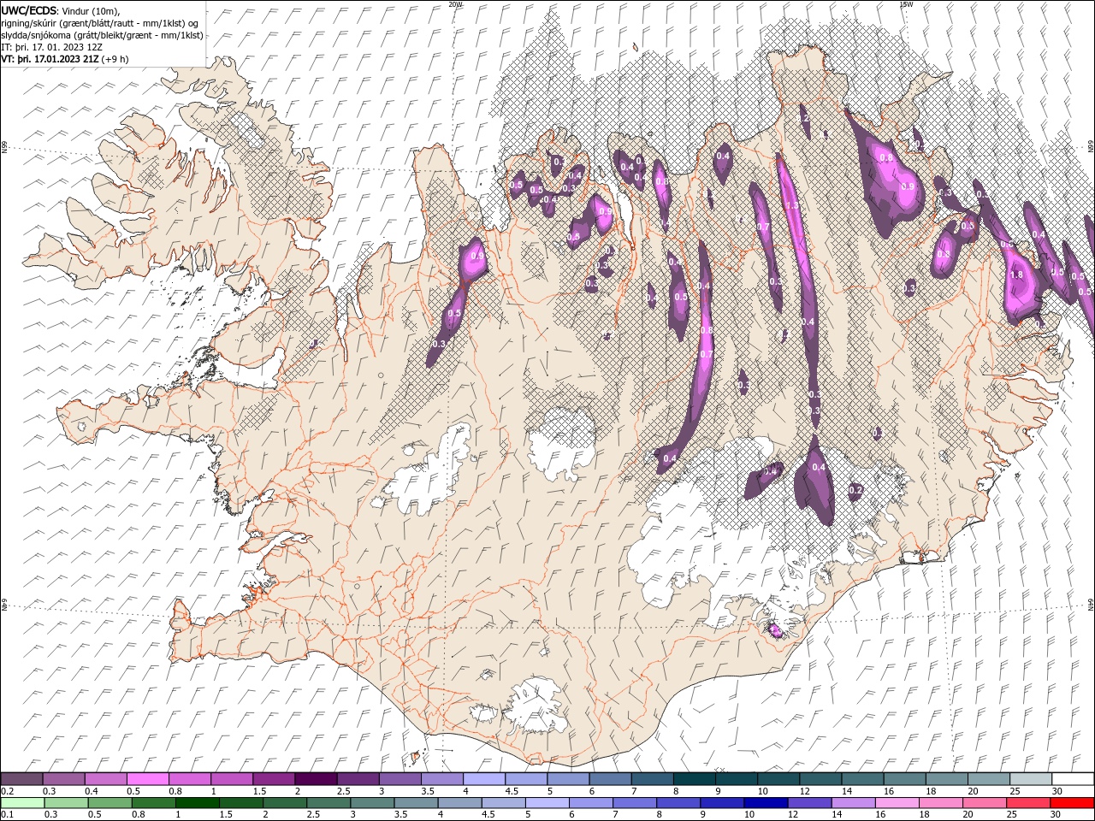
Task: Click the UWC/ECDS title text
Action: 29,9
